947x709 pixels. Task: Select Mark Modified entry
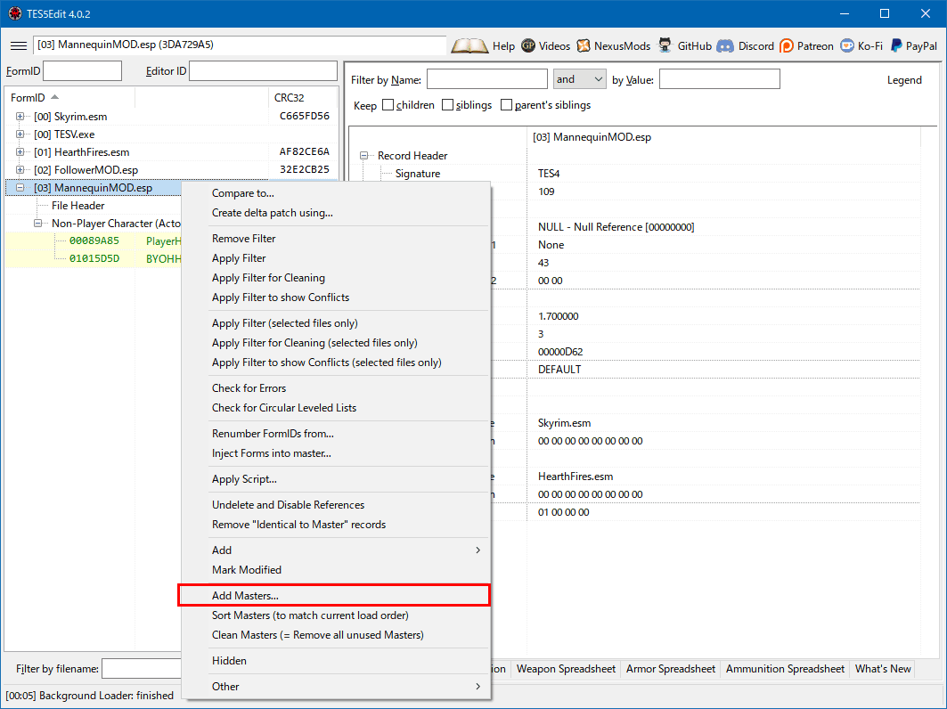337,569
